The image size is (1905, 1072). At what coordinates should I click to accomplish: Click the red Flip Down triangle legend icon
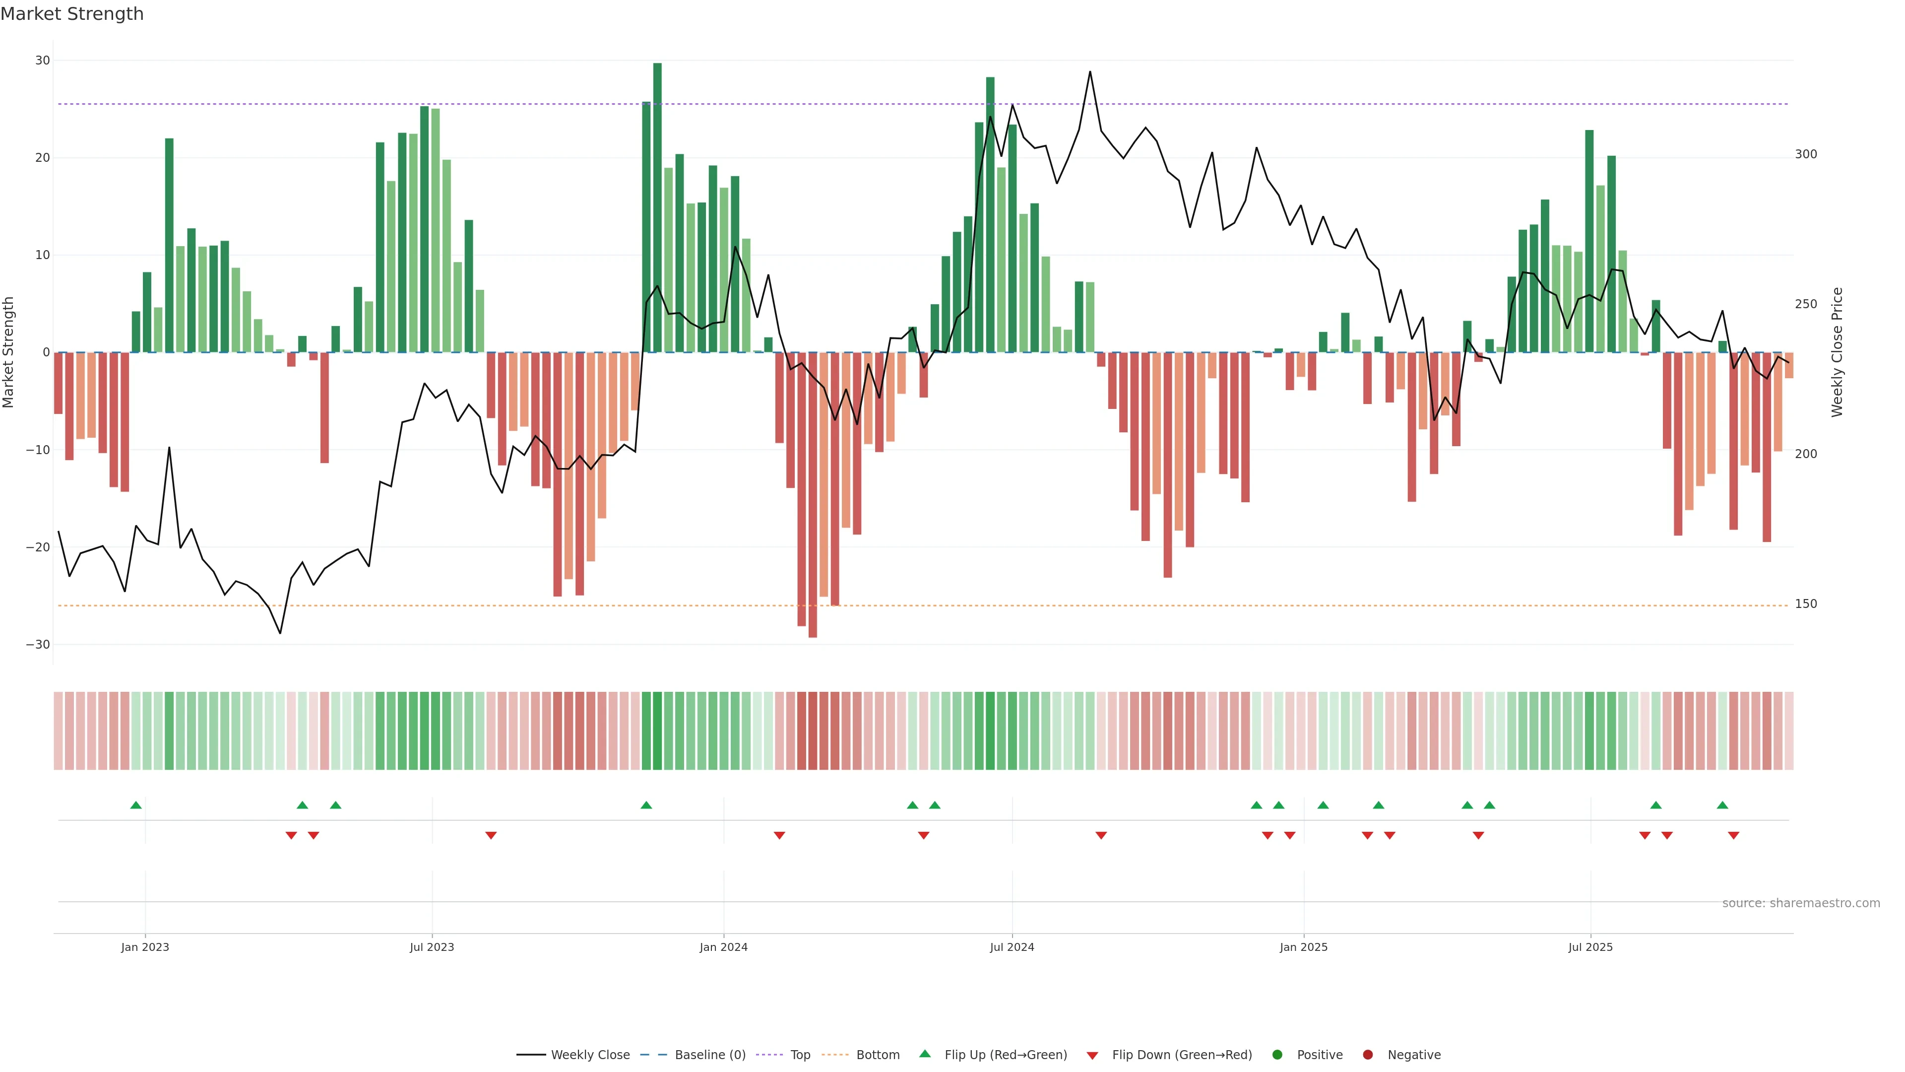click(x=1092, y=1055)
